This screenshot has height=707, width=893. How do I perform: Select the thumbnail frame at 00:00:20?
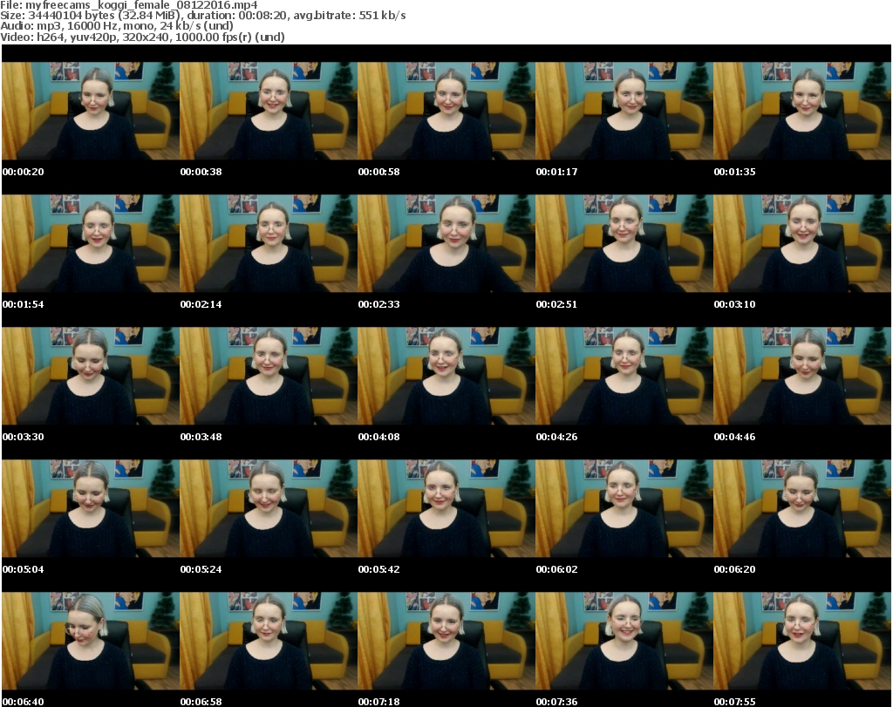[x=91, y=111]
